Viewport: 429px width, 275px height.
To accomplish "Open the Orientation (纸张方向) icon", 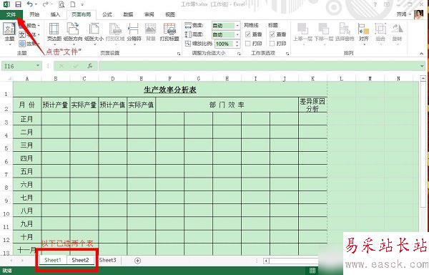I will (x=73, y=29).
